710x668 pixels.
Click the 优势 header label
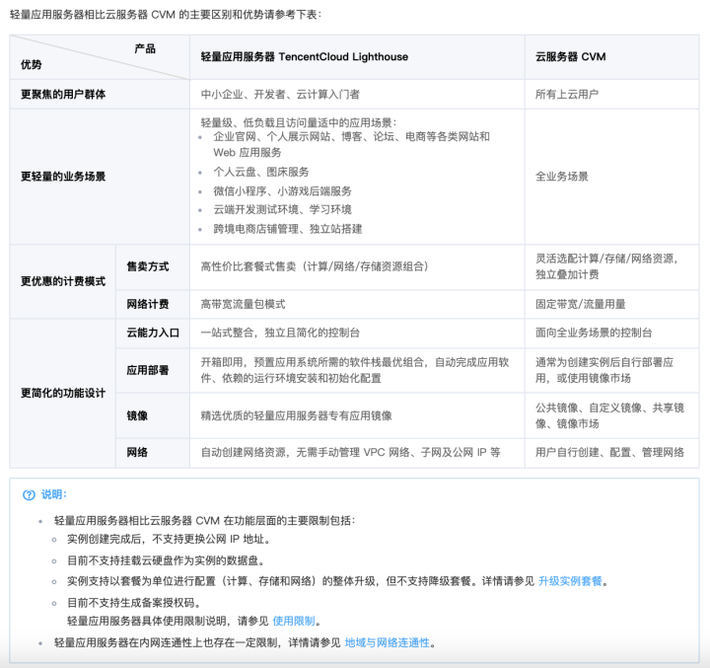tap(32, 65)
